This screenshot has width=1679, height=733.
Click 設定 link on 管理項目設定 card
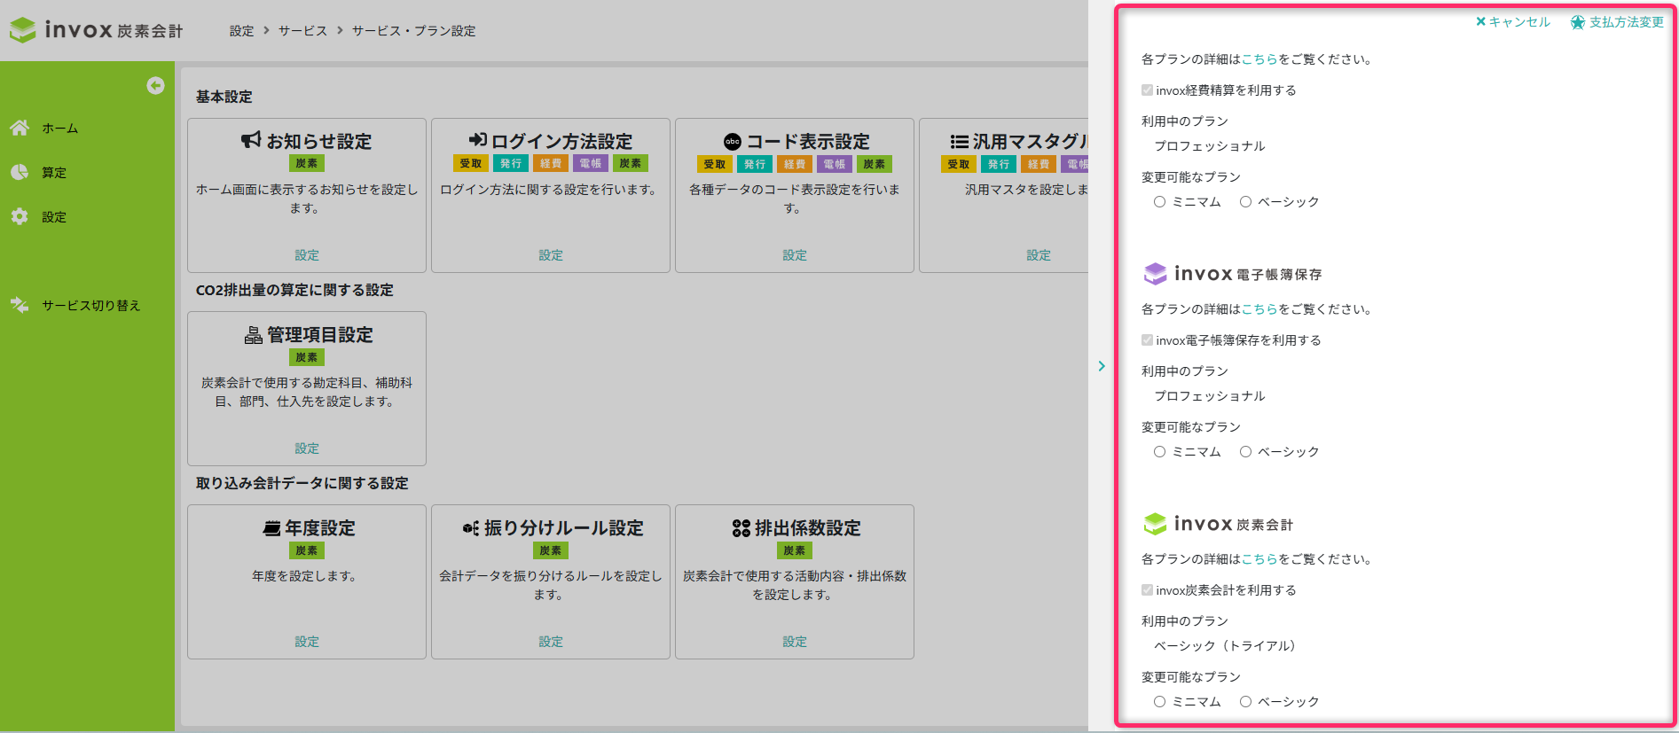click(x=307, y=448)
